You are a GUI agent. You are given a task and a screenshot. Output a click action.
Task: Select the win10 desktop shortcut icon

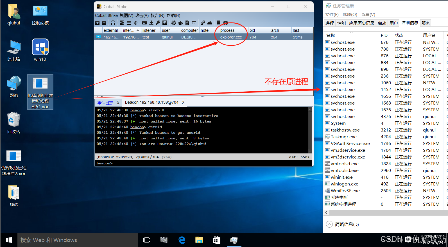(40, 50)
